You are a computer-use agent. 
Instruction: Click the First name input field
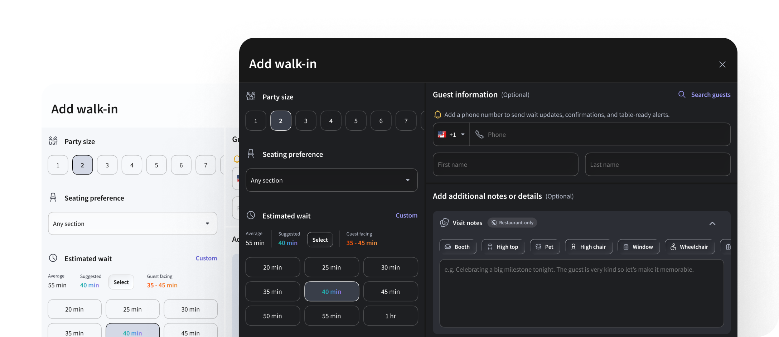point(505,164)
